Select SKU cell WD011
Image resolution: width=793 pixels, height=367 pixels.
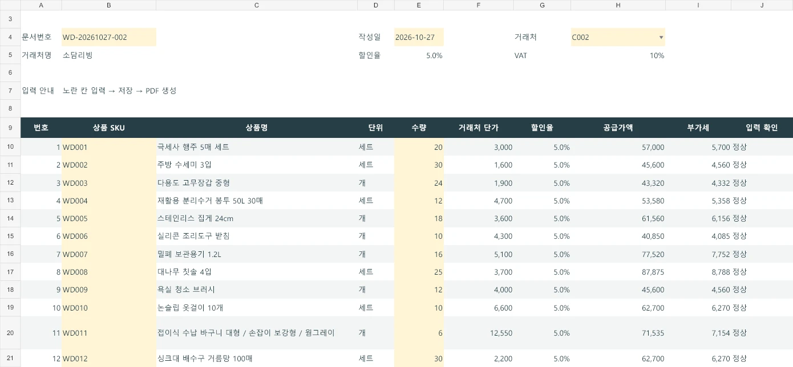point(108,333)
